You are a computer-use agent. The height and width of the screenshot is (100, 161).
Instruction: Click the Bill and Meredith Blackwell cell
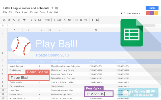[63, 78]
